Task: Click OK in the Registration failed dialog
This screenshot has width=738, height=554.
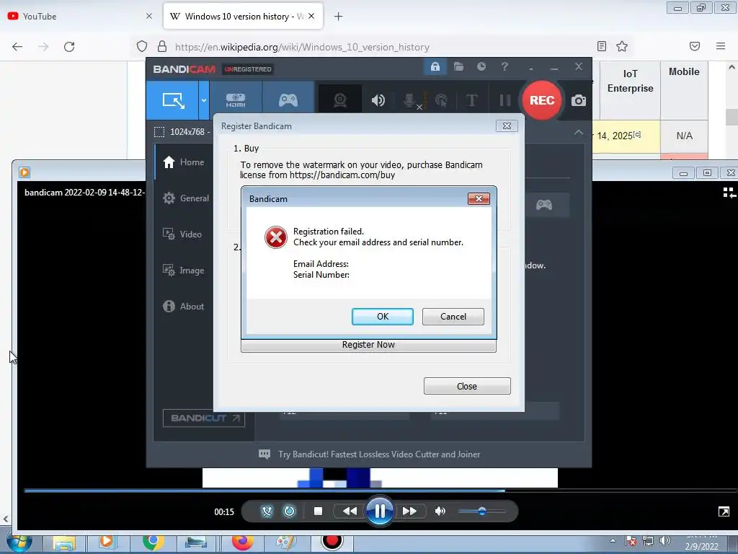Action: click(x=382, y=317)
